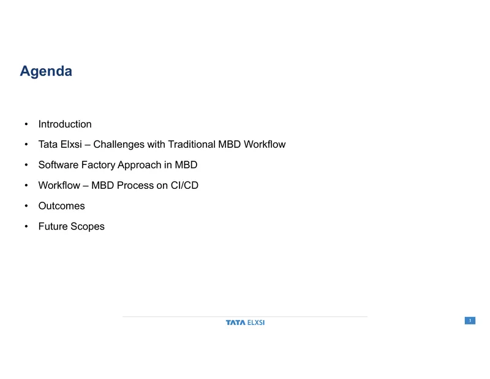Click the bullet dot beside Future Scopes

26,226
